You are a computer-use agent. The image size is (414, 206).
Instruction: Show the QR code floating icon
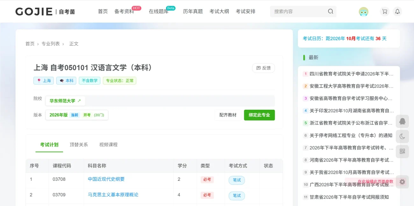[x=402, y=151]
